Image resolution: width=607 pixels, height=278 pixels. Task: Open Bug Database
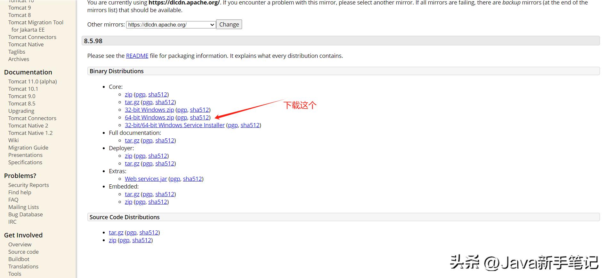[26, 214]
